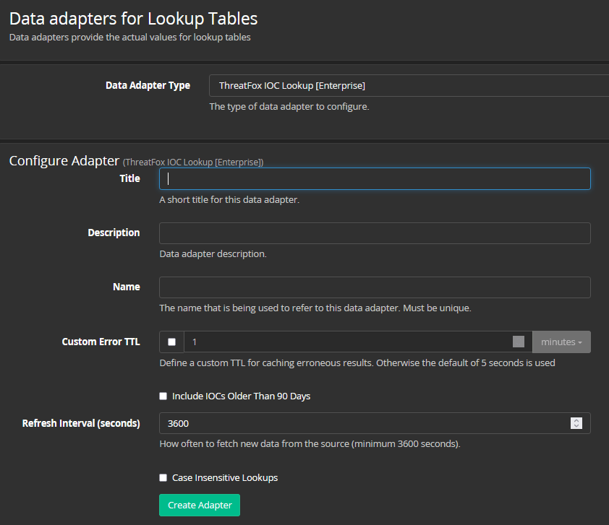The width and height of the screenshot is (609, 525).
Task: Click the Include IOCs Older Than 90 Days label
Action: [241, 396]
